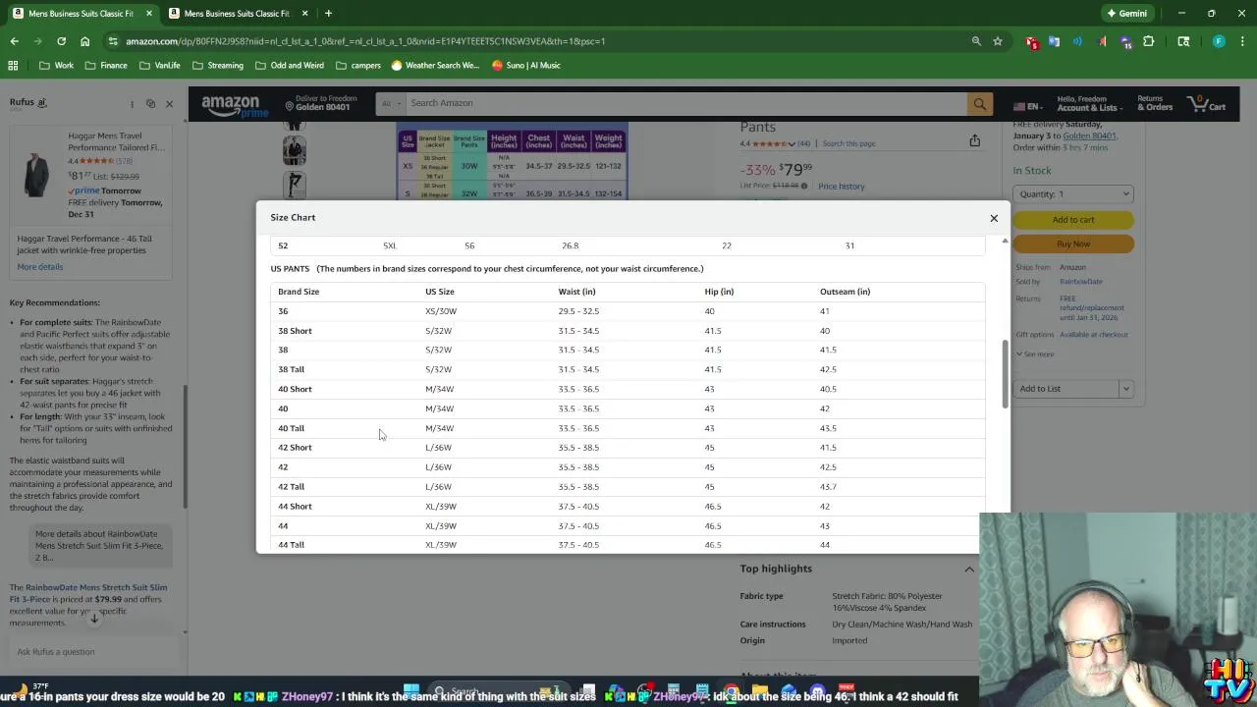The width and height of the screenshot is (1257, 707).
Task: Open the Weather Search bookmark
Action: tap(435, 66)
